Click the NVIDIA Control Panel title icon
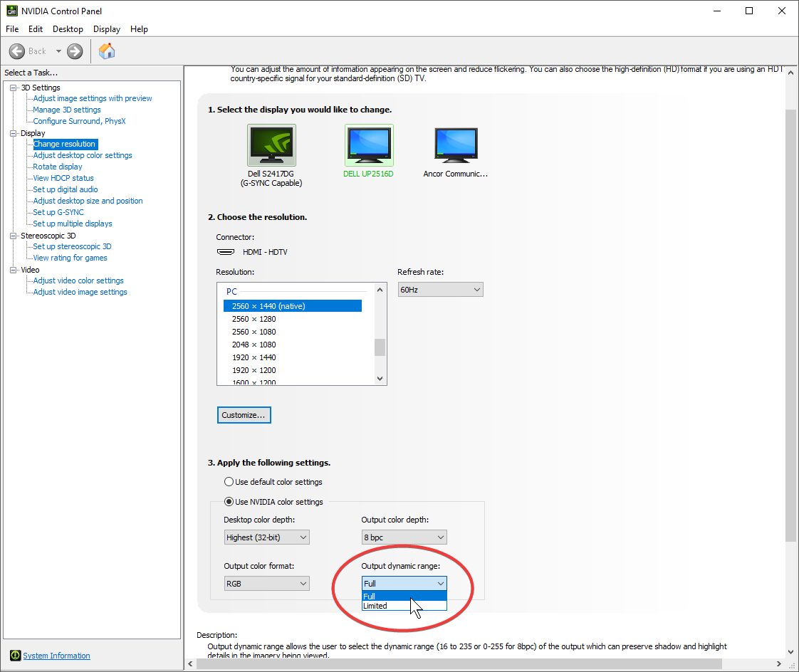The width and height of the screenshot is (799, 672). click(x=11, y=11)
